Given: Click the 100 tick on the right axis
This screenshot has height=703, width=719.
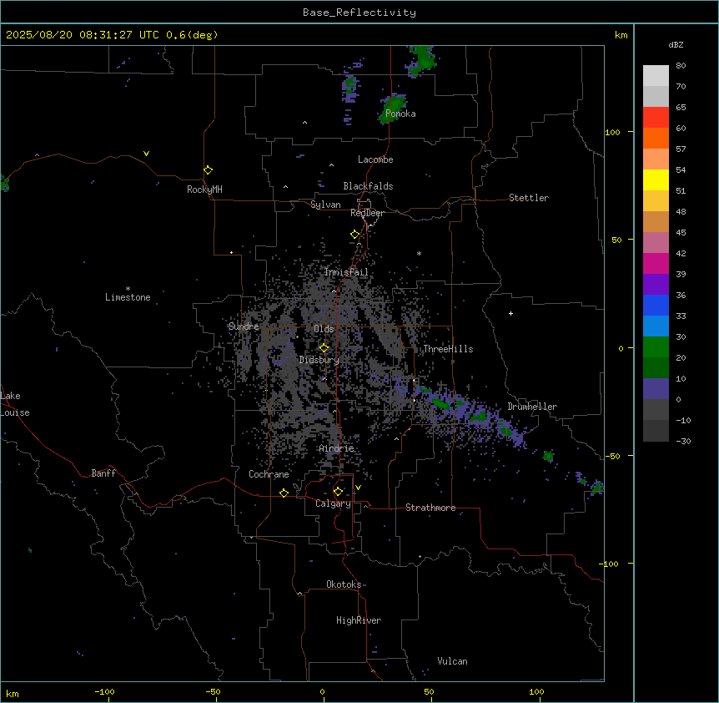Looking at the screenshot, I should (x=612, y=132).
